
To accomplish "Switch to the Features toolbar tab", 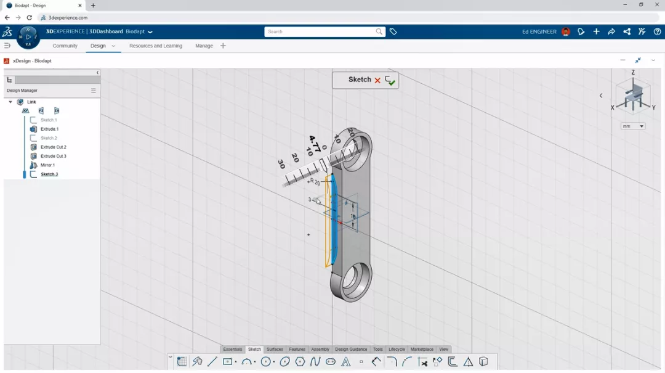I will coord(297,350).
